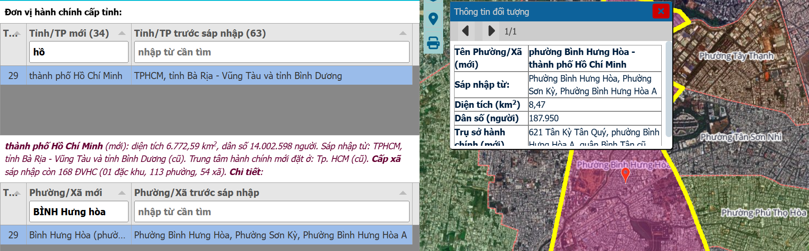
Task: Sort by Tỉnh/TP mới column arrow
Action: (122, 34)
